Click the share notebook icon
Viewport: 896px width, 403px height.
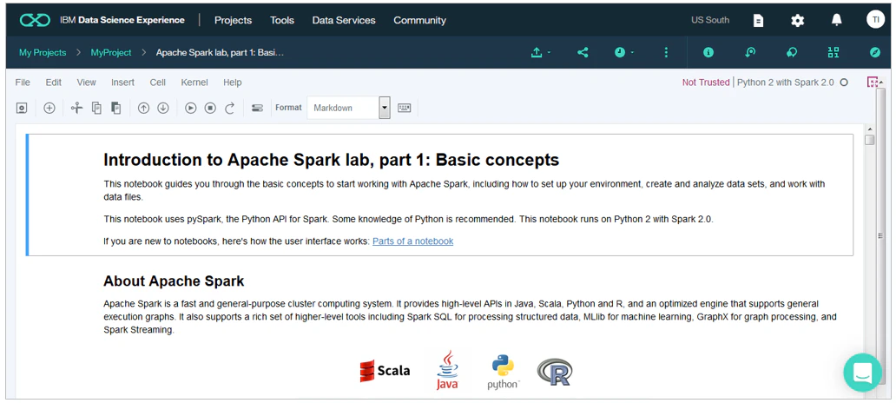click(x=583, y=53)
